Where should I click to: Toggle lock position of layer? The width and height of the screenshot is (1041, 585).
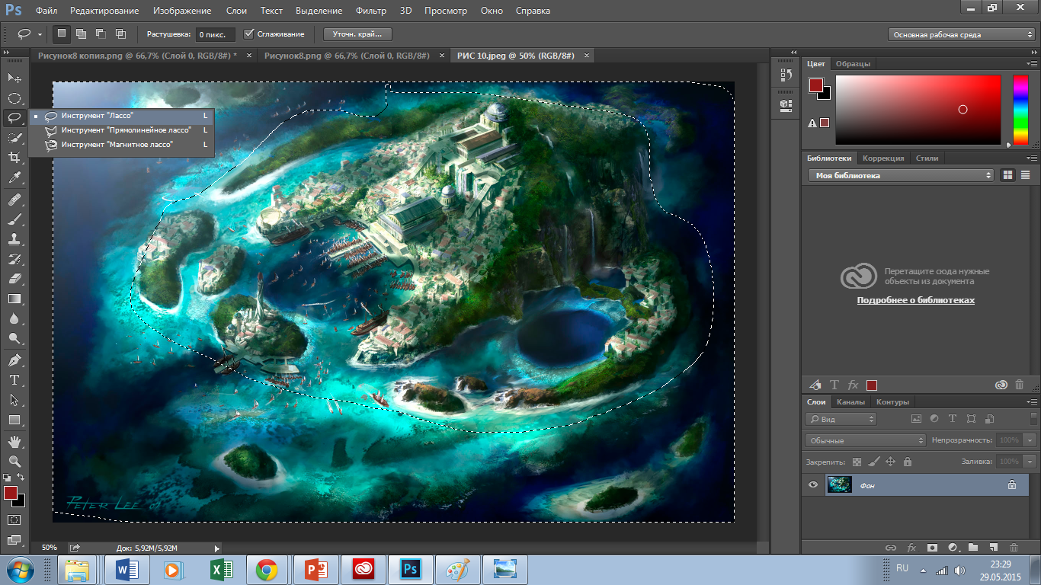pyautogui.click(x=890, y=462)
